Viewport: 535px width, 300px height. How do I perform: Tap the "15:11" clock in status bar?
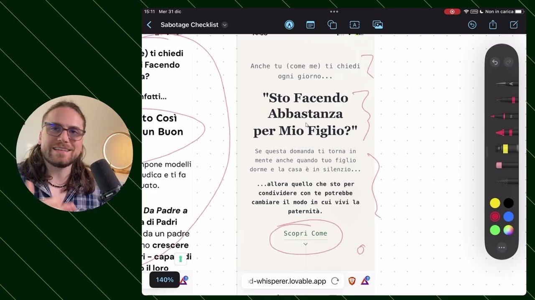pos(150,12)
